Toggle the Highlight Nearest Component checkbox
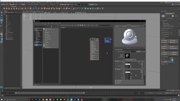The height and width of the screenshot is (101, 180). (162, 26)
